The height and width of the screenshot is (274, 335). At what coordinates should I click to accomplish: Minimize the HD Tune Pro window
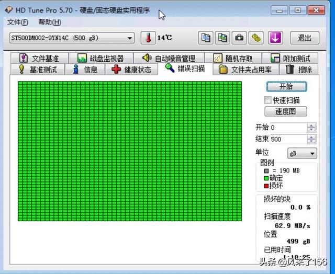pyautogui.click(x=280, y=10)
